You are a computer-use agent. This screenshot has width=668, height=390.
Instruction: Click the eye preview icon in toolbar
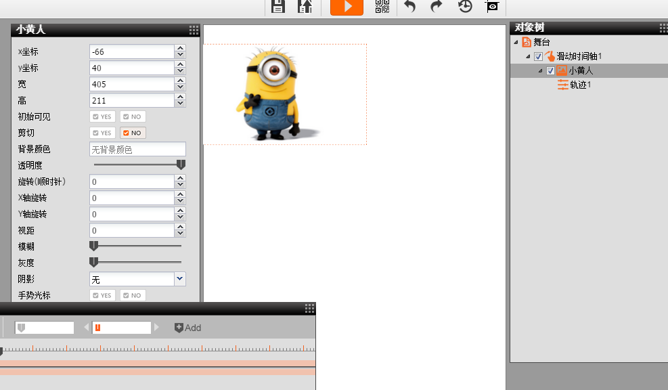(x=492, y=6)
